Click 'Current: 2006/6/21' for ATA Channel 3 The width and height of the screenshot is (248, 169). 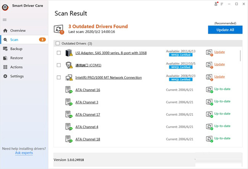179,102
